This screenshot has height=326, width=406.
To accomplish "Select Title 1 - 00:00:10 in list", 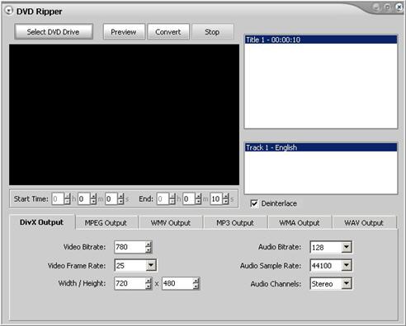I will (321, 40).
